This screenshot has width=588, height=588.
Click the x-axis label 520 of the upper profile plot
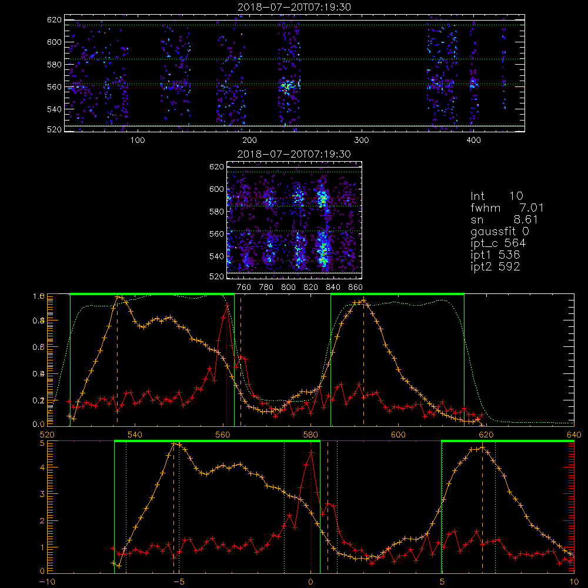click(47, 435)
